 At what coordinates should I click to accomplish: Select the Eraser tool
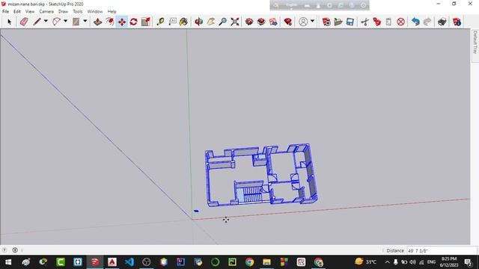[x=24, y=22]
